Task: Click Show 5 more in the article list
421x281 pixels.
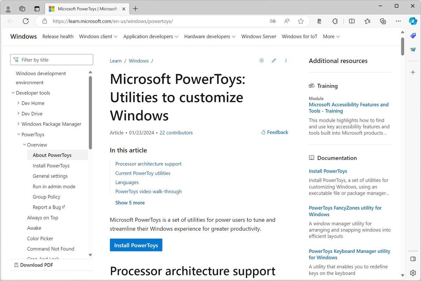Action: tap(130, 203)
